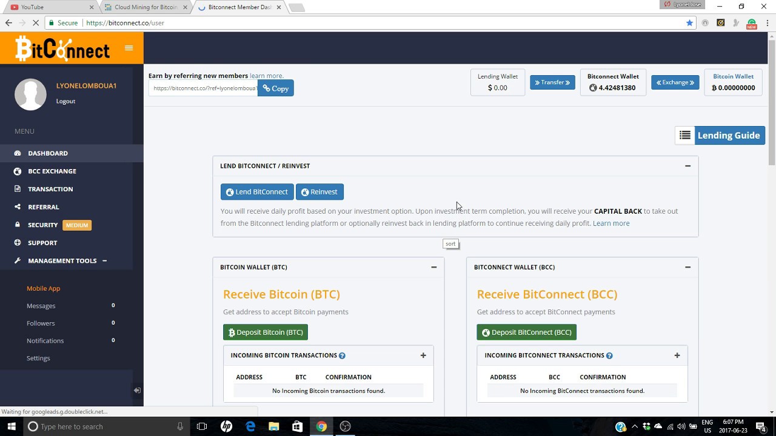The image size is (776, 436).
Task: Open the Lending Guide
Action: click(728, 136)
